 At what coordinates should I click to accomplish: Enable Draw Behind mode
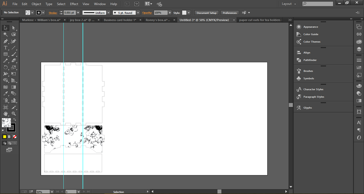pyautogui.click(x=10, y=143)
